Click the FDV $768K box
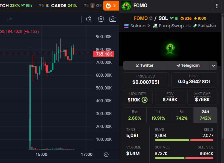 [170, 97]
